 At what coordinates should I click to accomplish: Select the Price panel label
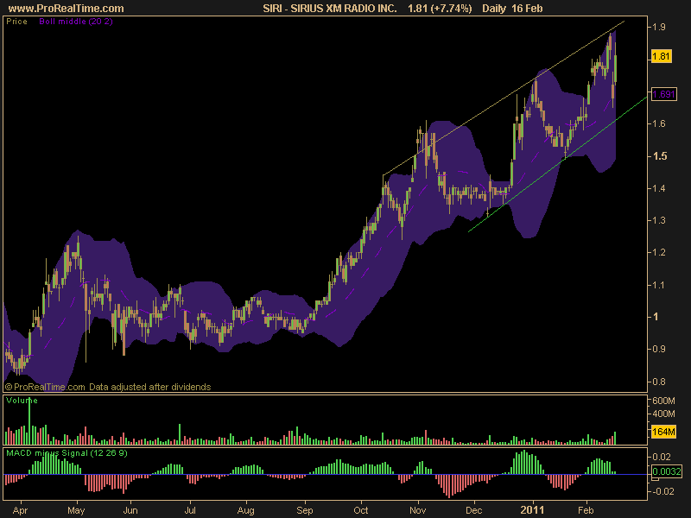point(16,21)
